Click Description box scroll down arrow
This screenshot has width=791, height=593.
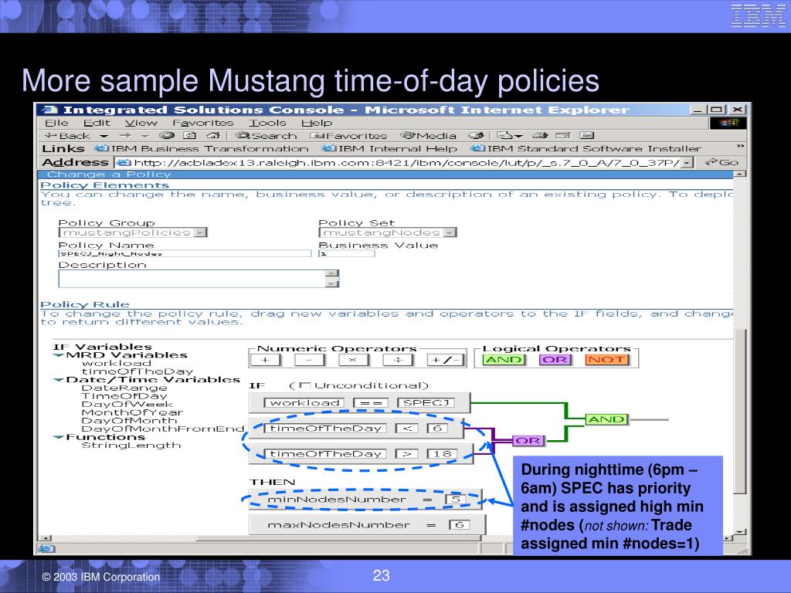pos(332,283)
